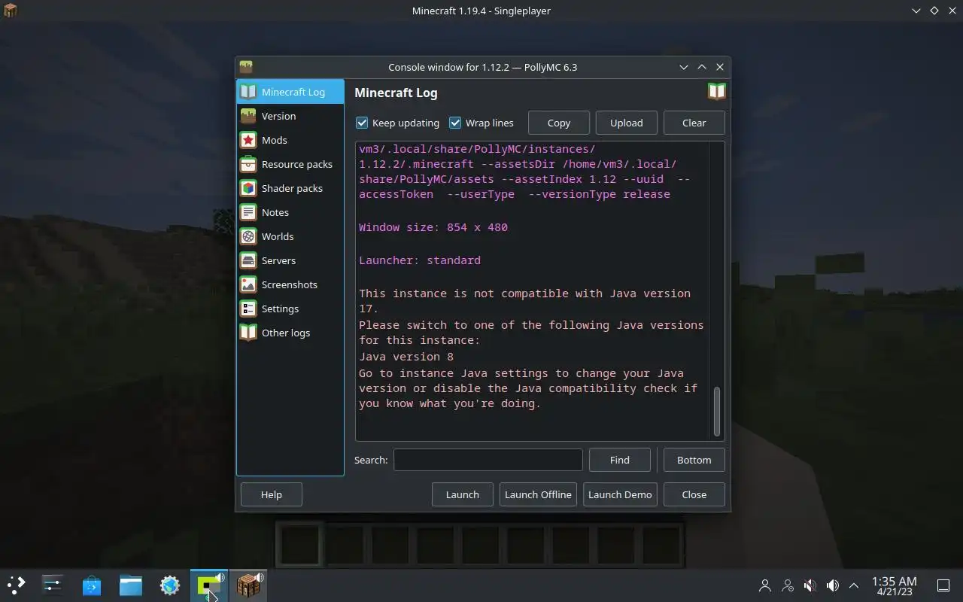Click the Servers icon in sidebar
This screenshot has height=602, width=963.
click(248, 260)
